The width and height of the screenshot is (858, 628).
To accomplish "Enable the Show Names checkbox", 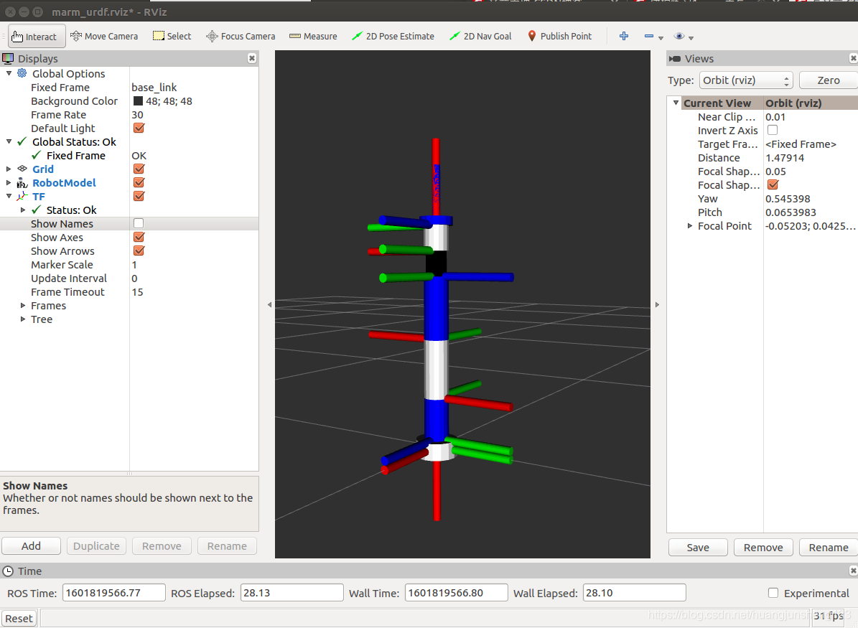I will (139, 223).
